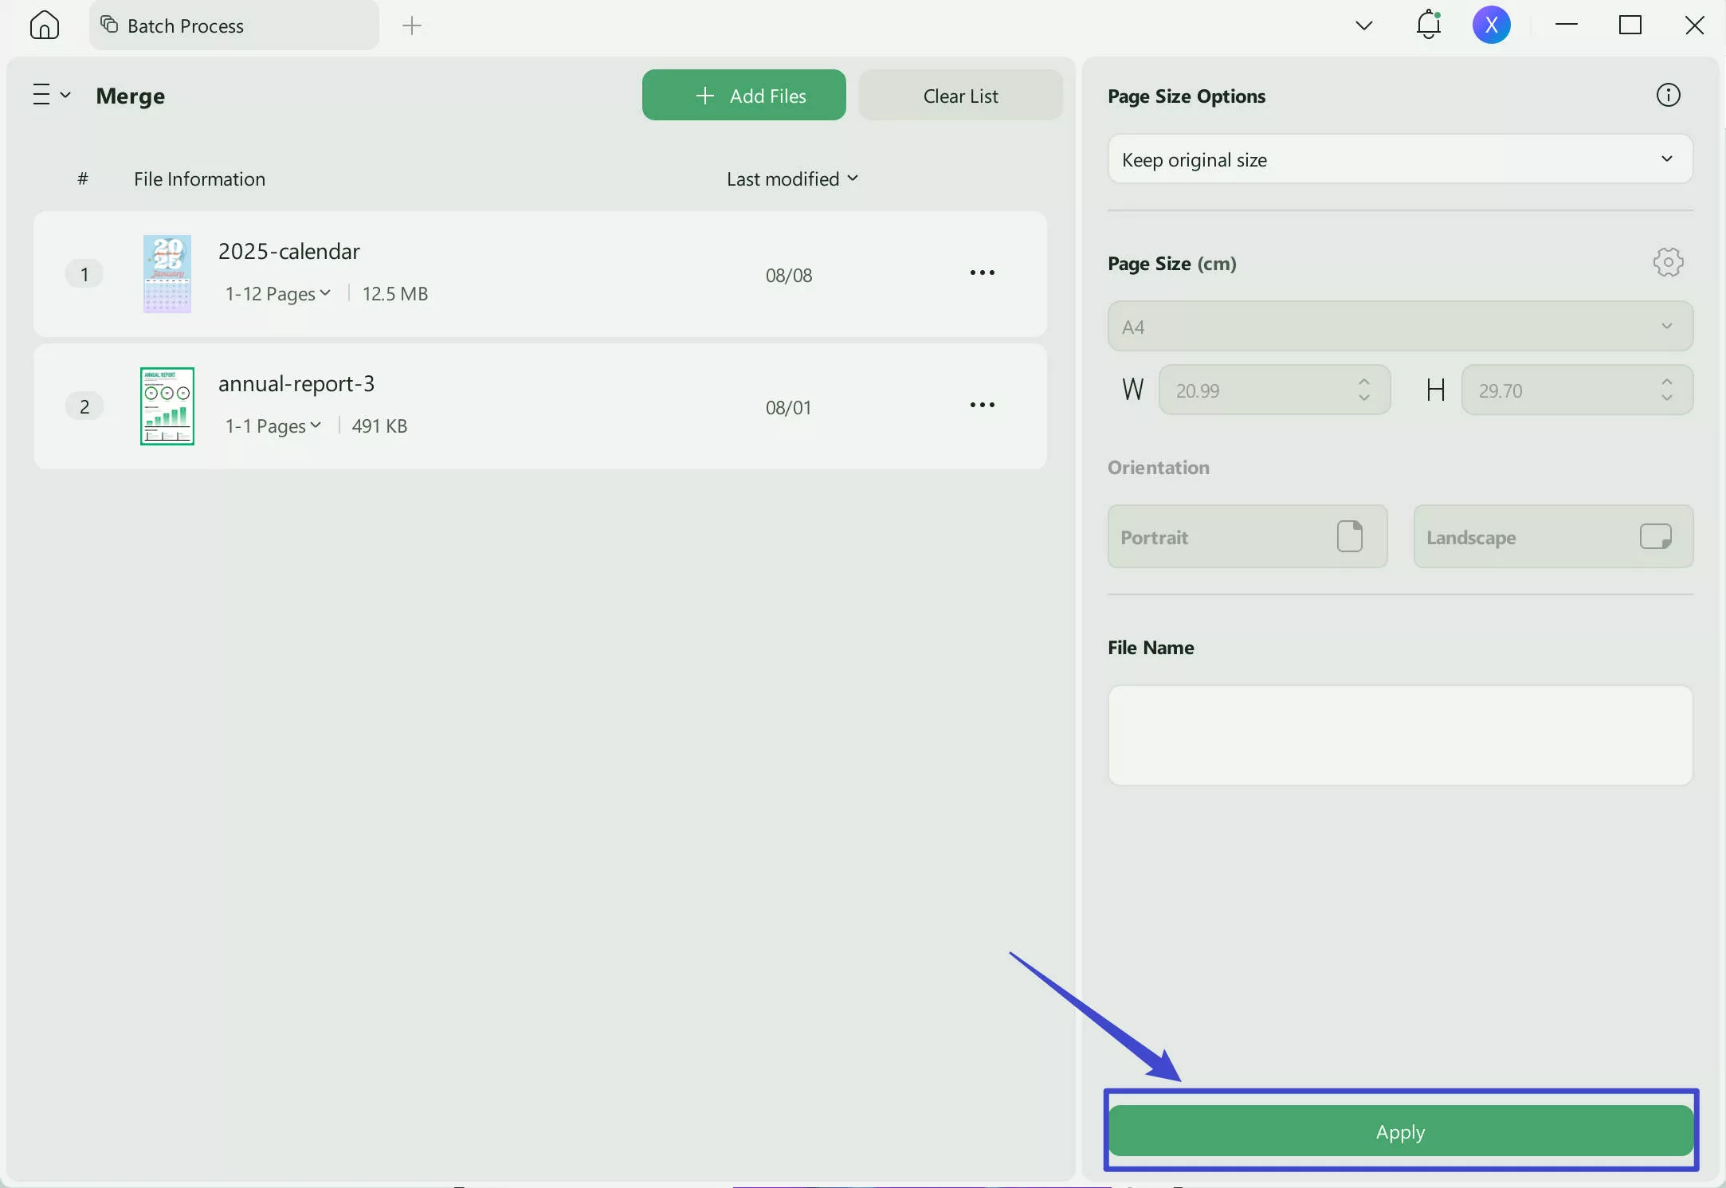The width and height of the screenshot is (1726, 1188).
Task: Click the info icon near Page Size Options
Action: coord(1668,95)
